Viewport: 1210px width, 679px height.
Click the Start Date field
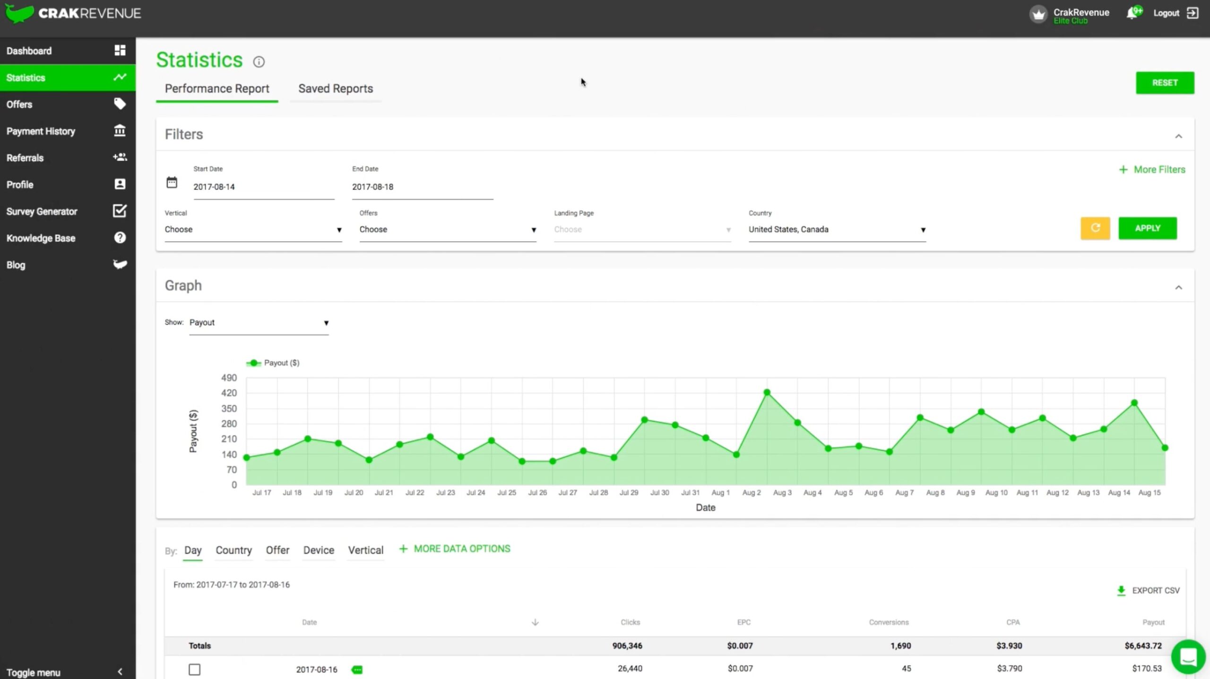click(264, 187)
